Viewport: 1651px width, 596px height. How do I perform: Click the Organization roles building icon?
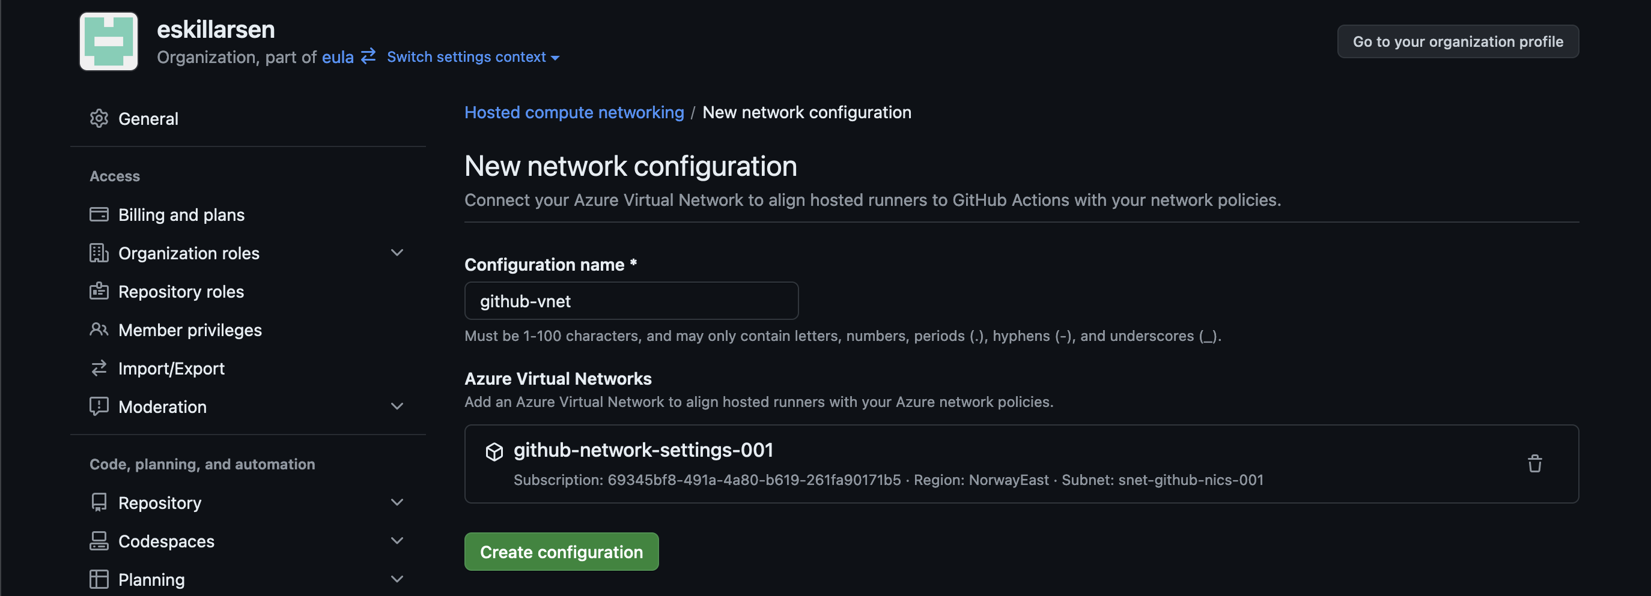99,253
